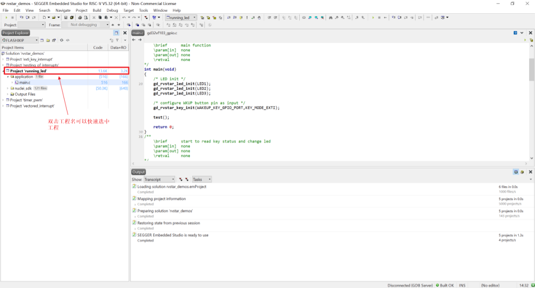The image size is (535, 288).
Task: Click the Print Preview icon
Action: 86,17
